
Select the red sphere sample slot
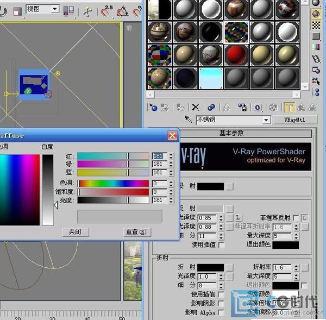click(x=236, y=55)
